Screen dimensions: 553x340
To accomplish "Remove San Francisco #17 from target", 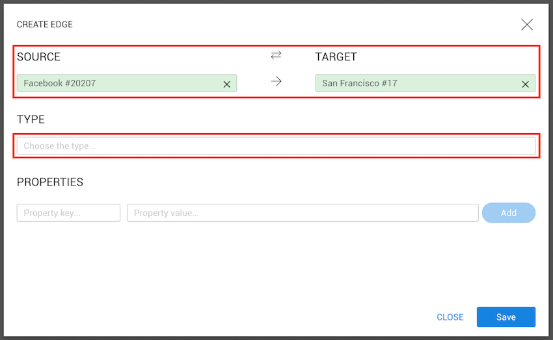I will [525, 84].
